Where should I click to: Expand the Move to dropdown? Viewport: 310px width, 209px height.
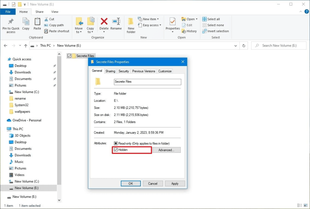[79, 32]
